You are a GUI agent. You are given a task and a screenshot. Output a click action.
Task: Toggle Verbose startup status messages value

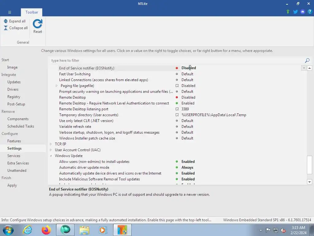click(187, 132)
